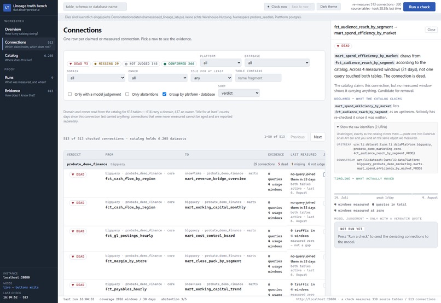Toggle the DEAD 73 verdict filter chip
Viewport: 441px width, 303px height.
coord(78,64)
